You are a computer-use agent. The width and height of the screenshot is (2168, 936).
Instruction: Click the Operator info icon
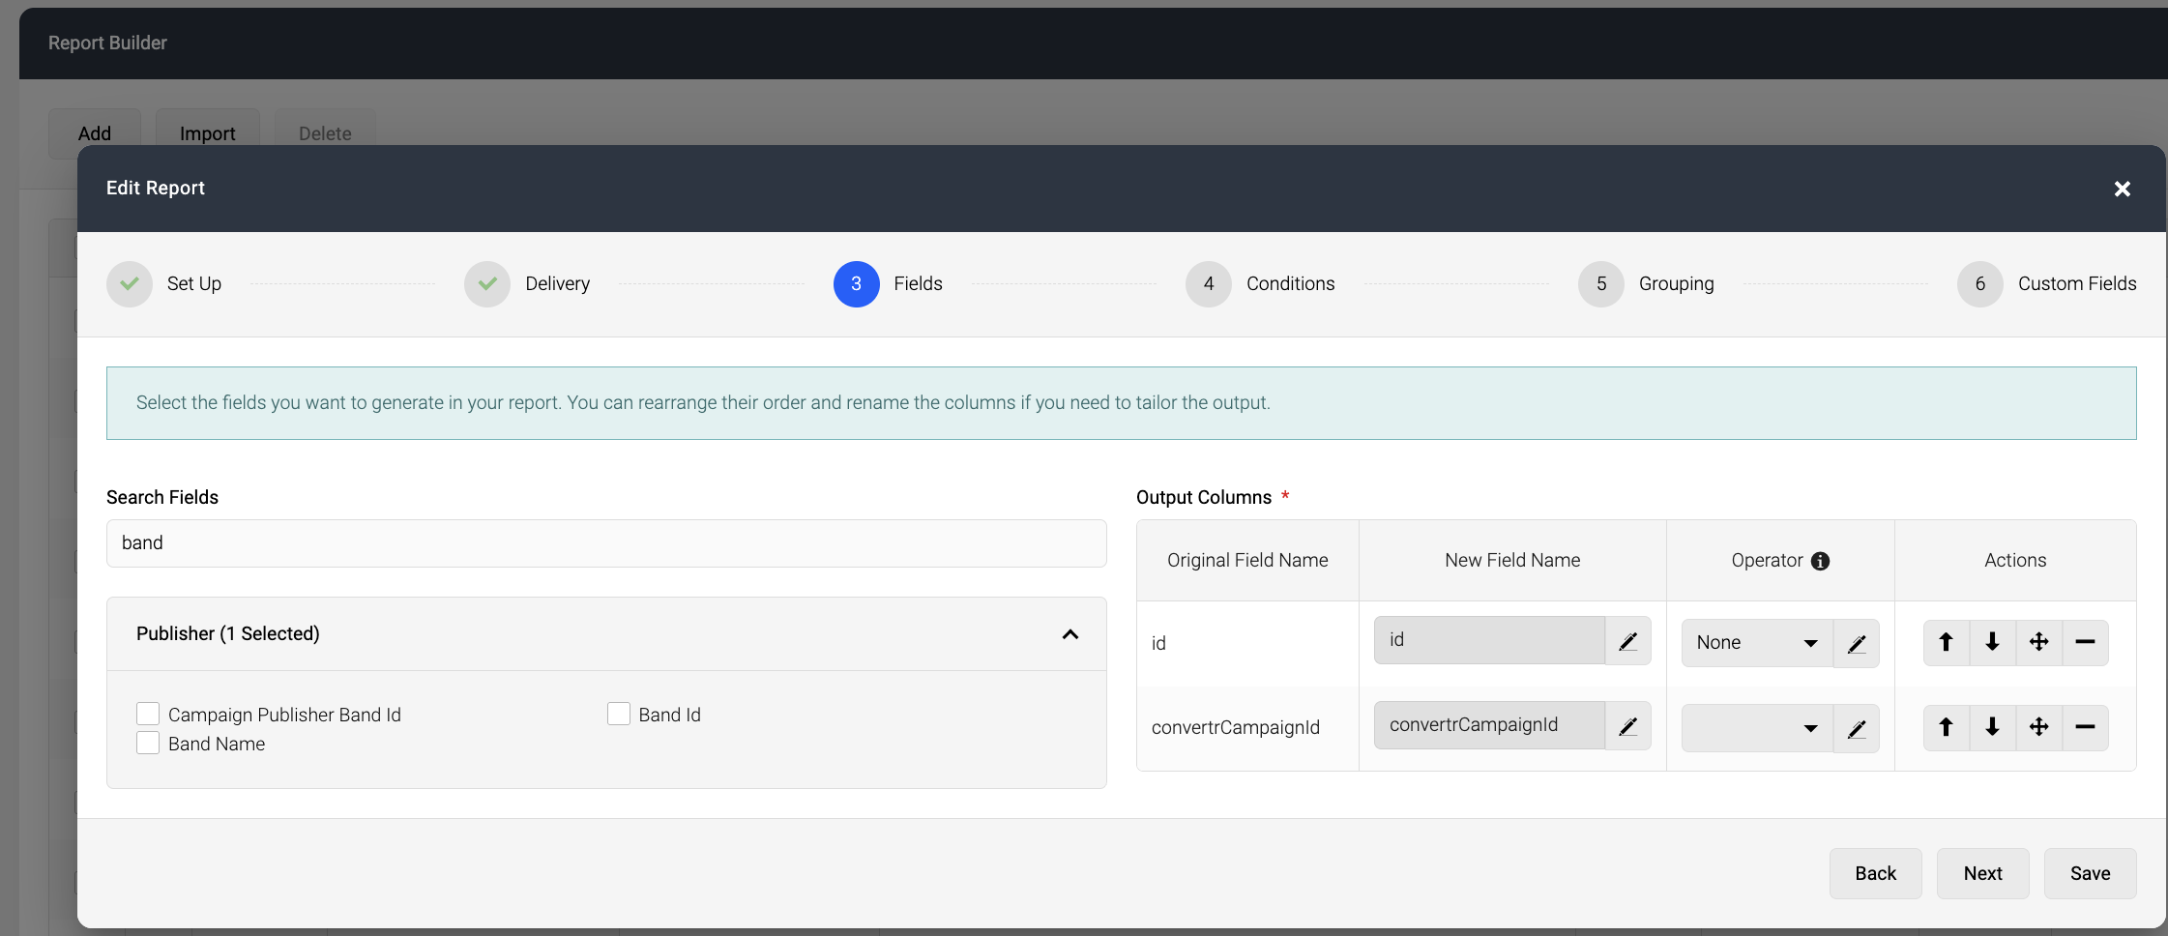1820,561
